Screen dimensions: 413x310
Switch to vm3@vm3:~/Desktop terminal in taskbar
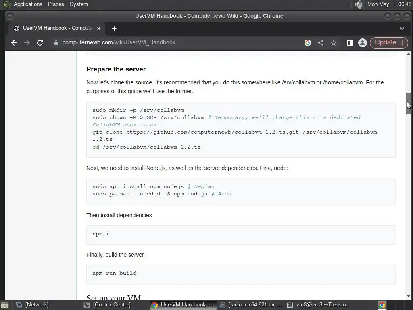318,305
